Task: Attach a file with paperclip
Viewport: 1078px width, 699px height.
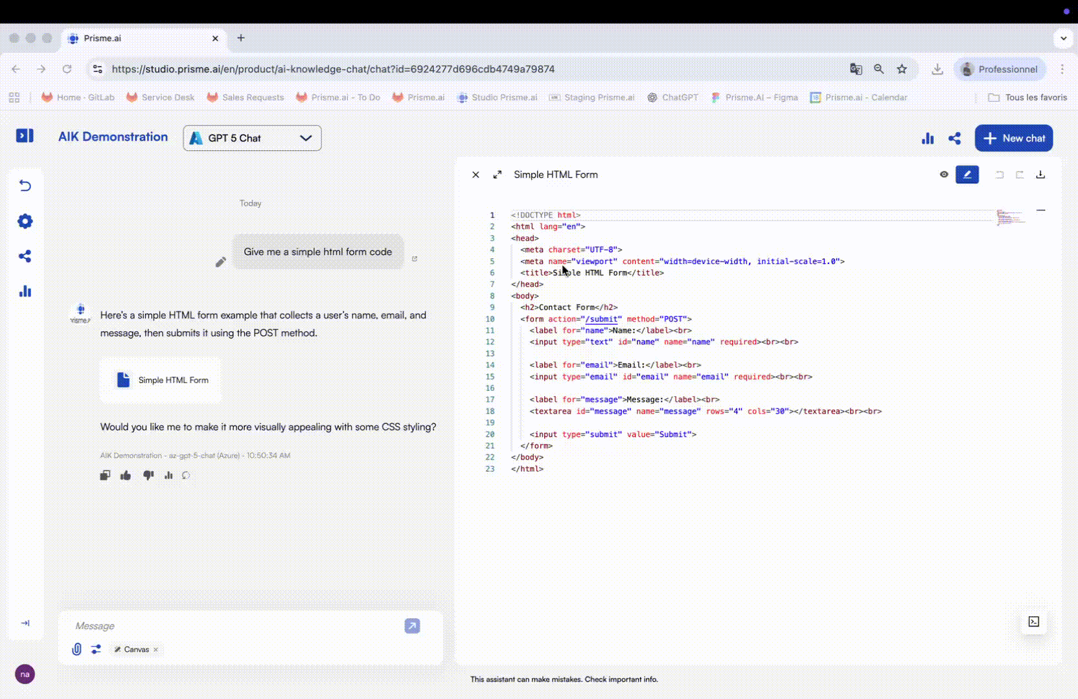Action: click(76, 649)
